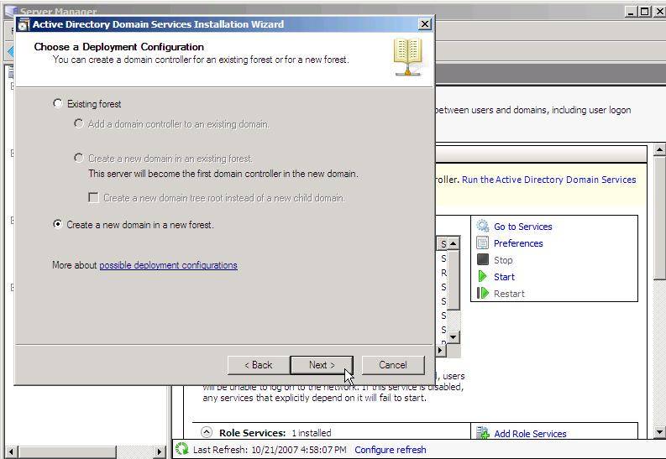
Task: Click Last Refresh timestamp text
Action: (x=270, y=450)
